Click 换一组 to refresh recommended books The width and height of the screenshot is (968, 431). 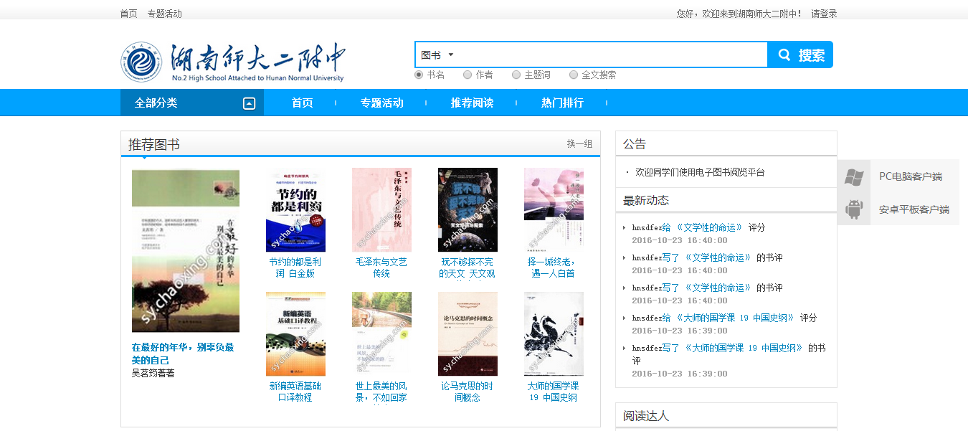(579, 143)
